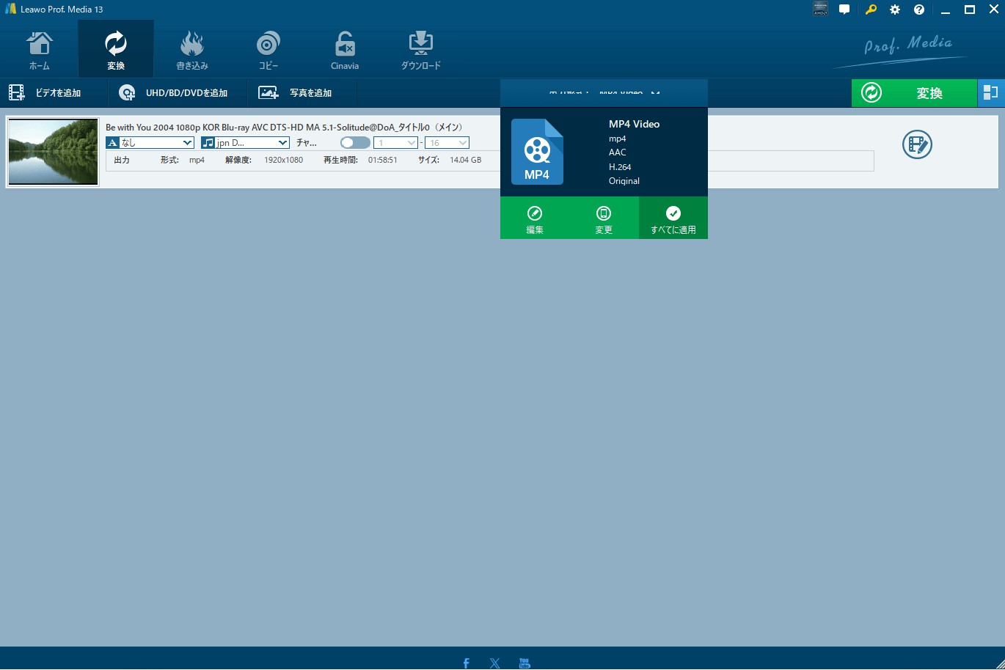Toggle the side panel layout icon
Screen dimensions: 1005x670
[x=991, y=93]
